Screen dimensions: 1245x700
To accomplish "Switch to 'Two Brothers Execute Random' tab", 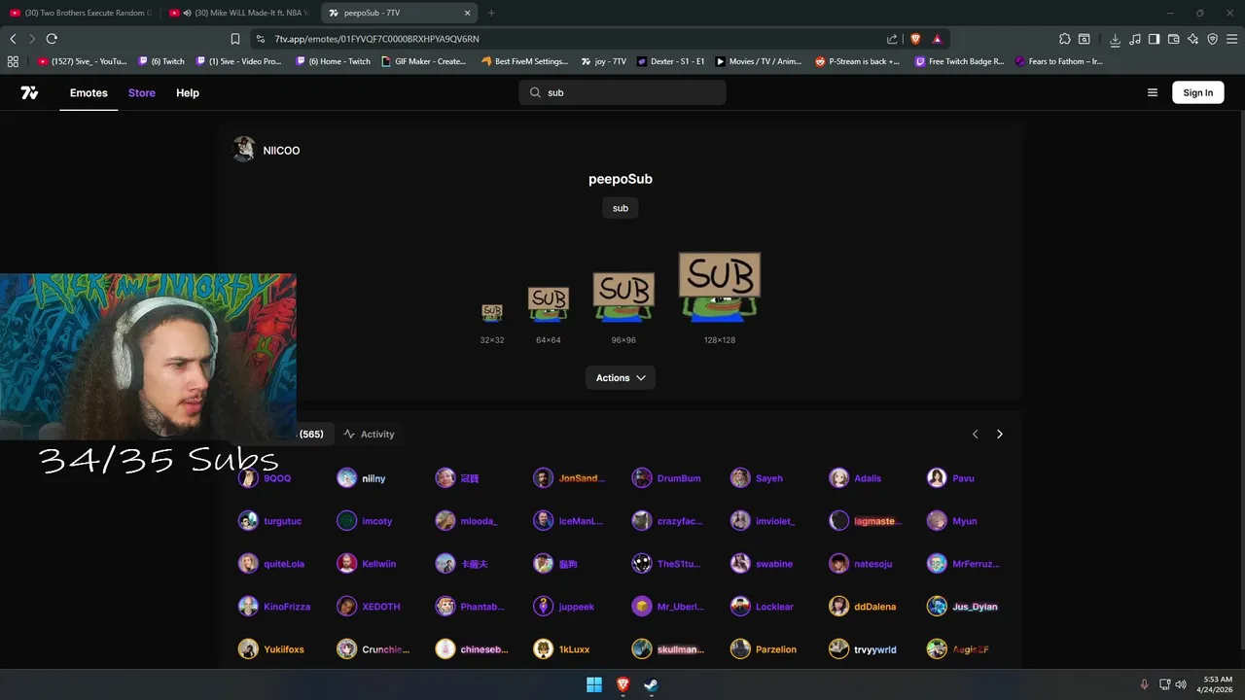I will click(x=81, y=13).
